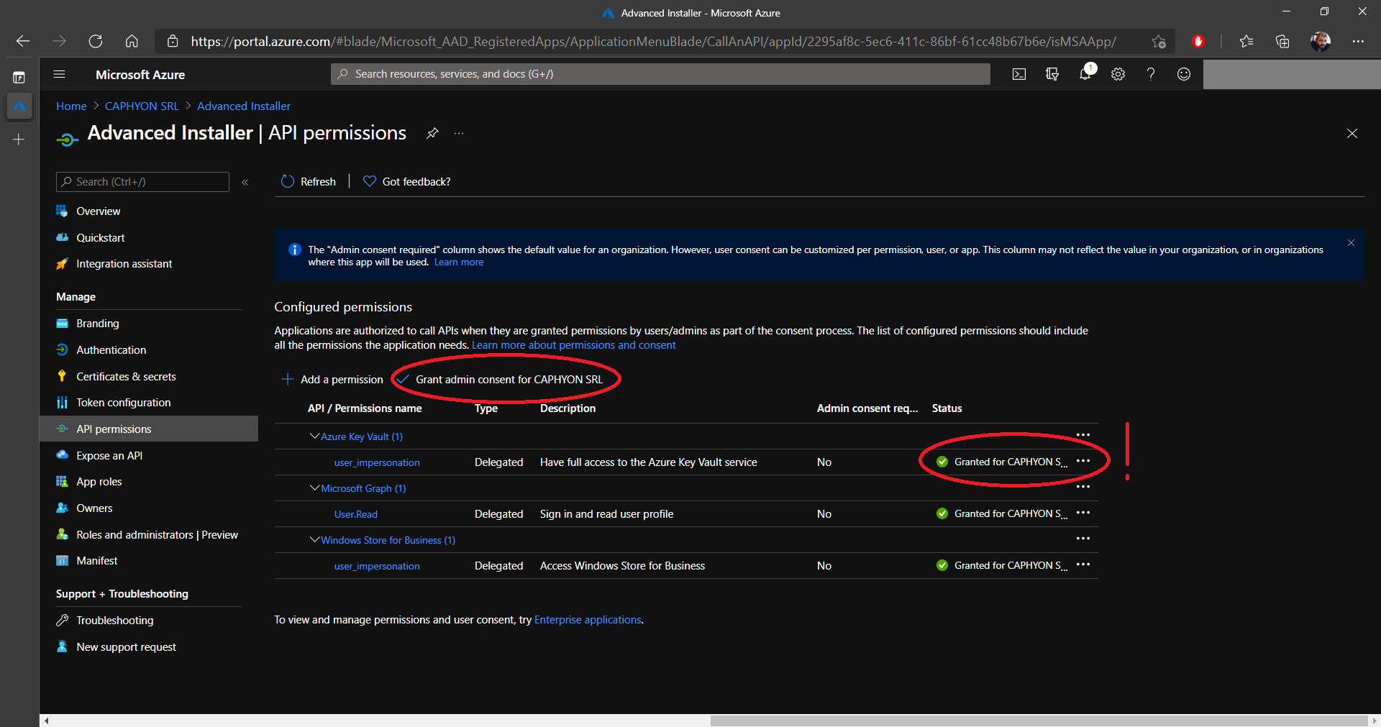The image size is (1381, 727).
Task: Click Refresh in the toolbar
Action: tap(309, 181)
